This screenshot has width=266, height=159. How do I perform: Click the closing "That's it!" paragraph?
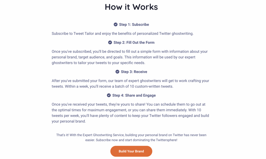[x=131, y=137]
